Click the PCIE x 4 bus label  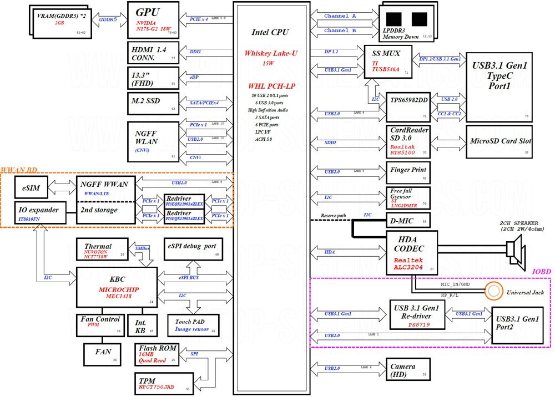(x=199, y=19)
